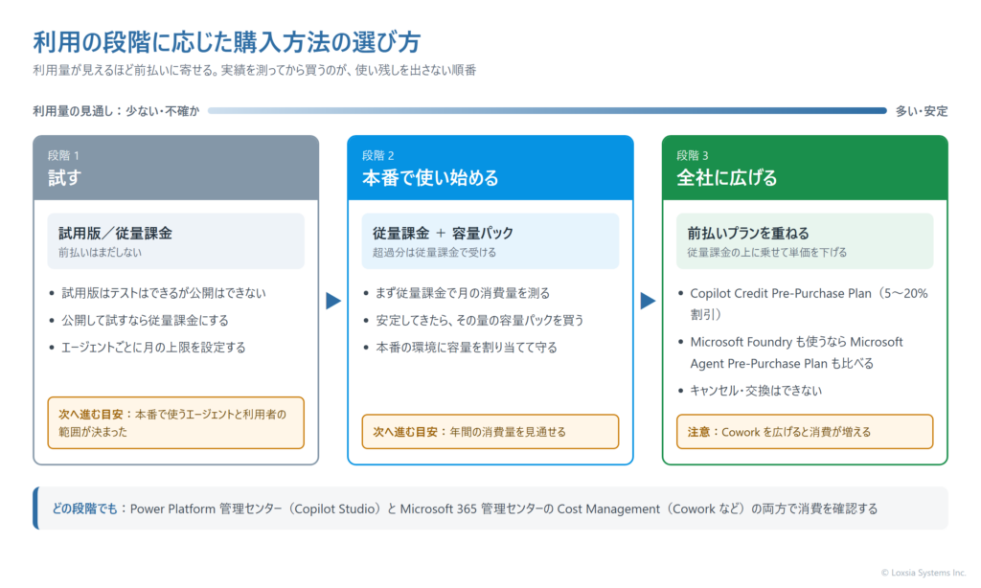981x588 pixels.
Task: Click the slide title 利用の段階に応じた購入方法の選び方
Action: 226,42
